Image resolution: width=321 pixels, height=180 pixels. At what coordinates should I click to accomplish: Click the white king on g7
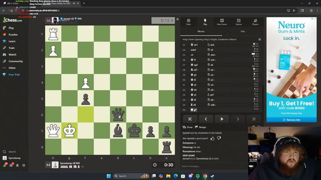(x=69, y=130)
